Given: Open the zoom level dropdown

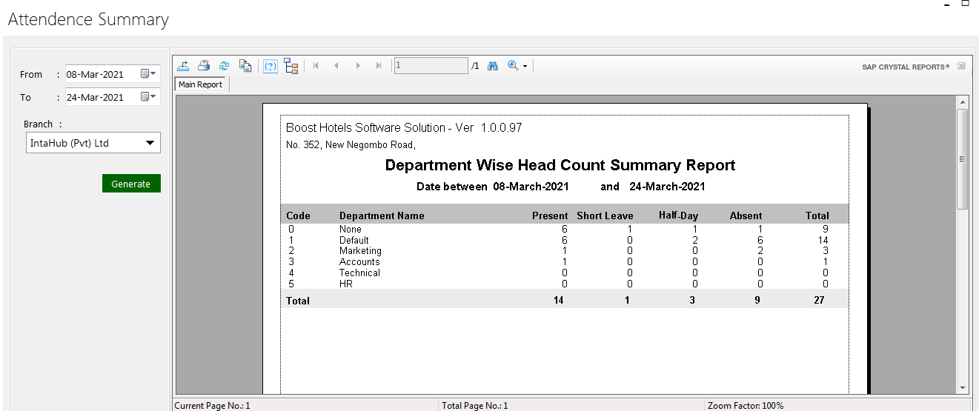Looking at the screenshot, I should coord(525,67).
